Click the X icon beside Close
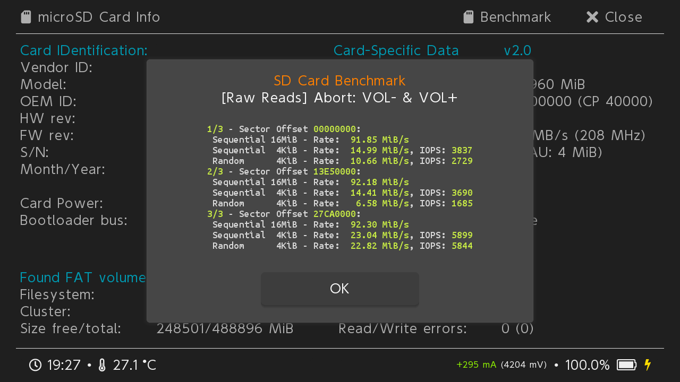The width and height of the screenshot is (680, 382). coord(592,17)
